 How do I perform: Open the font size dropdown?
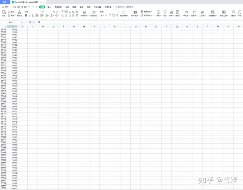tap(51, 12)
